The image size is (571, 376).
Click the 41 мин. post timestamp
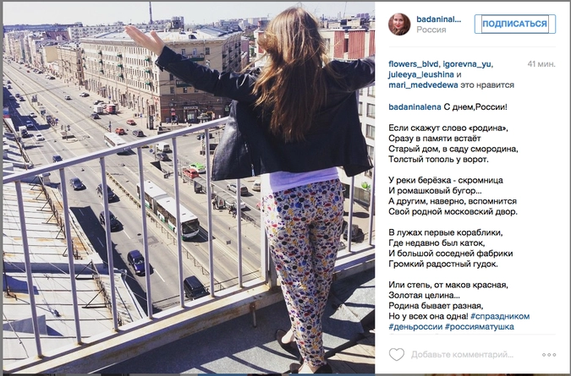coord(541,64)
